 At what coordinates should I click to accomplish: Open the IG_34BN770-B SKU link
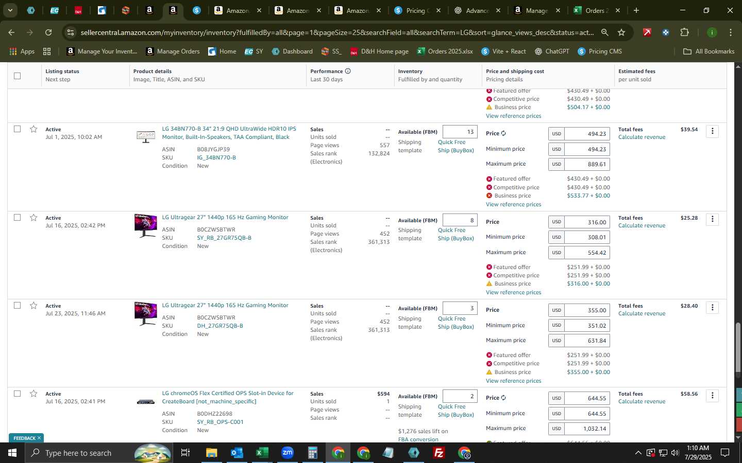[x=216, y=157]
